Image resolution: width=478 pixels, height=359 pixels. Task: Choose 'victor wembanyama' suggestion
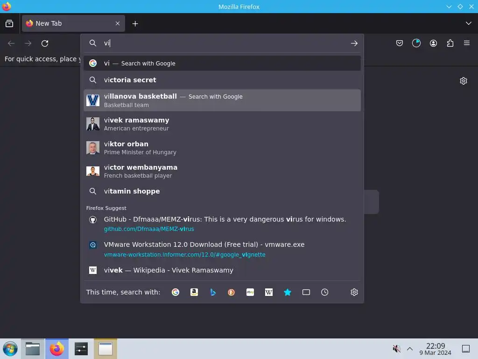pos(222,171)
